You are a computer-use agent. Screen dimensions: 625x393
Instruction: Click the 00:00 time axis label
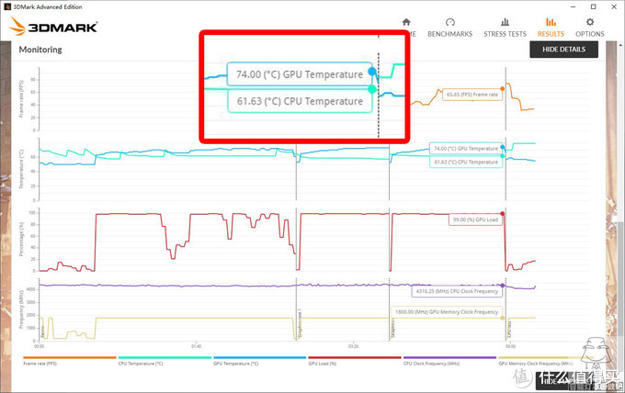click(x=39, y=346)
